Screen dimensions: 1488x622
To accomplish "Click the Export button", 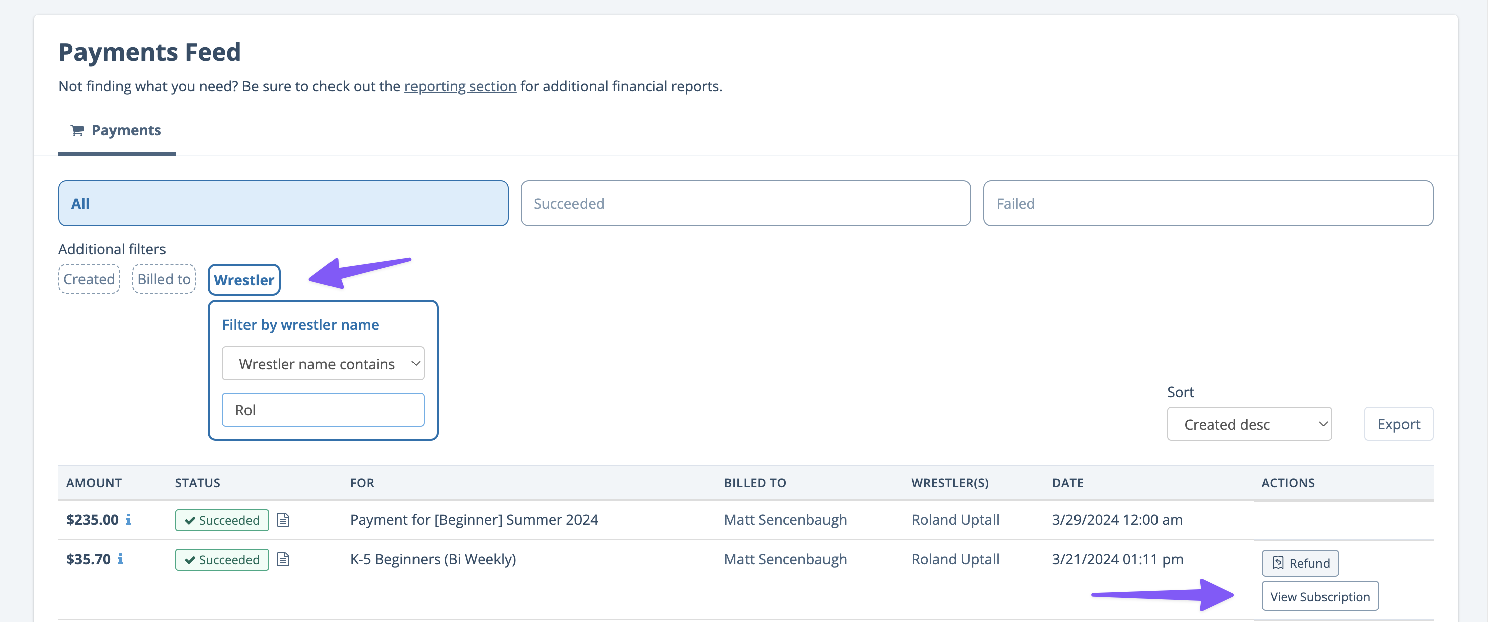I will click(1398, 424).
